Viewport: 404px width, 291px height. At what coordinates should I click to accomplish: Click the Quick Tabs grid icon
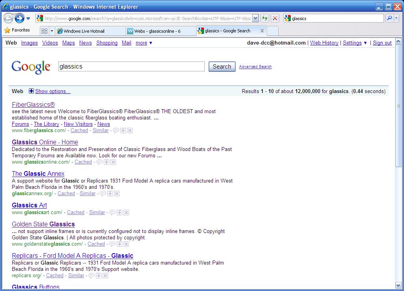pos(44,31)
